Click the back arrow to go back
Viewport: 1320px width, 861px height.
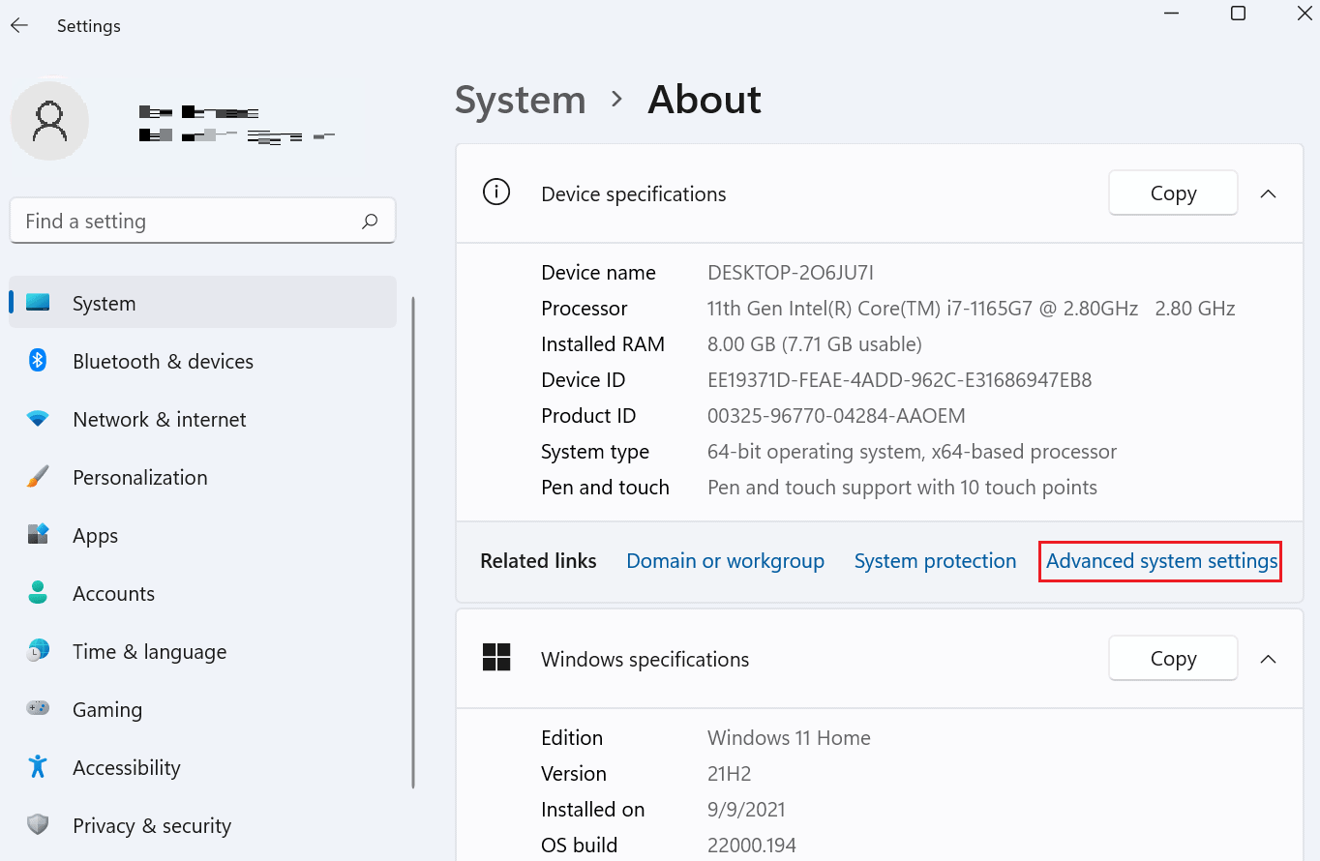click(x=19, y=25)
